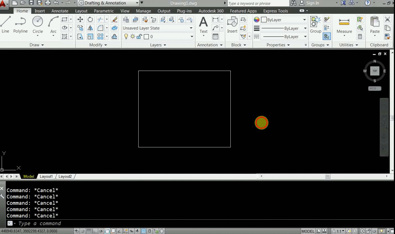395x234 pixels.
Task: Open the layer 0 dropdown list
Action: point(158,36)
